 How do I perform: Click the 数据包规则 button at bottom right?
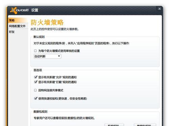tap(145, 125)
